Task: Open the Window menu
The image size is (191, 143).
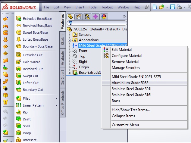Action: point(123,7)
